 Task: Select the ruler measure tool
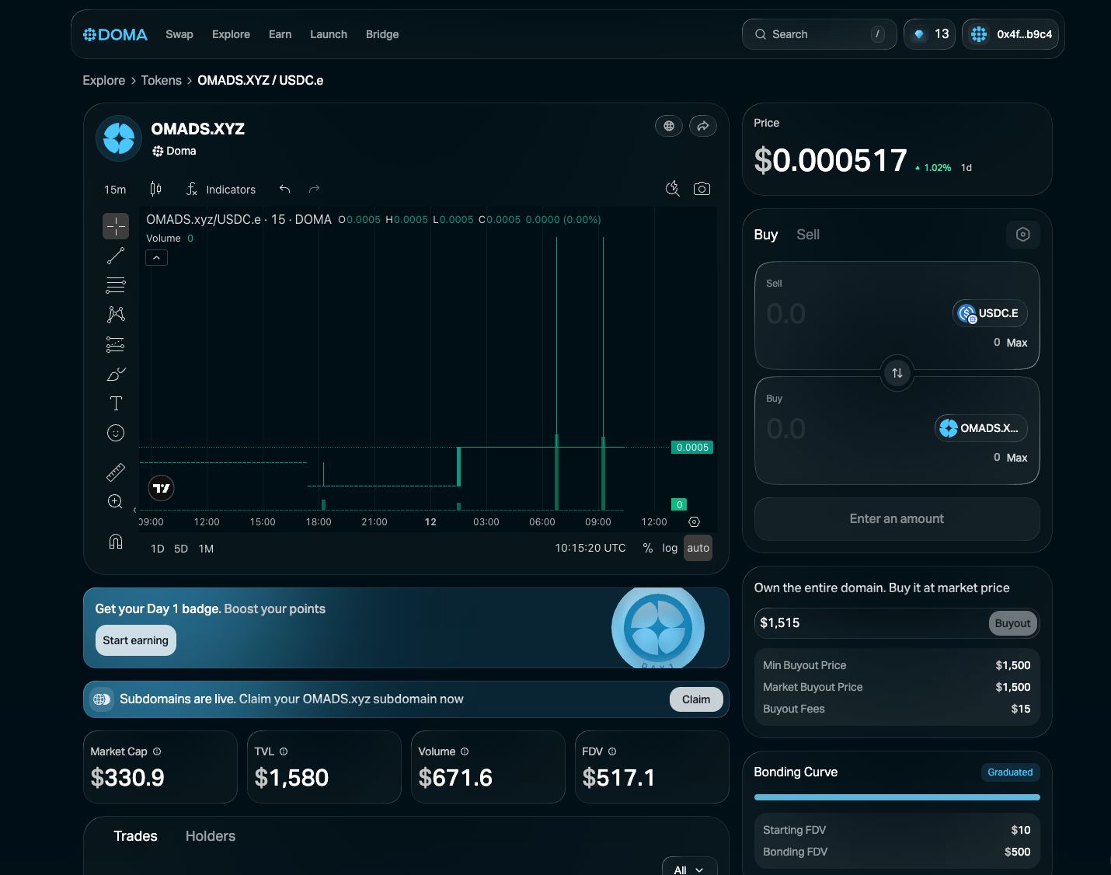(x=116, y=472)
